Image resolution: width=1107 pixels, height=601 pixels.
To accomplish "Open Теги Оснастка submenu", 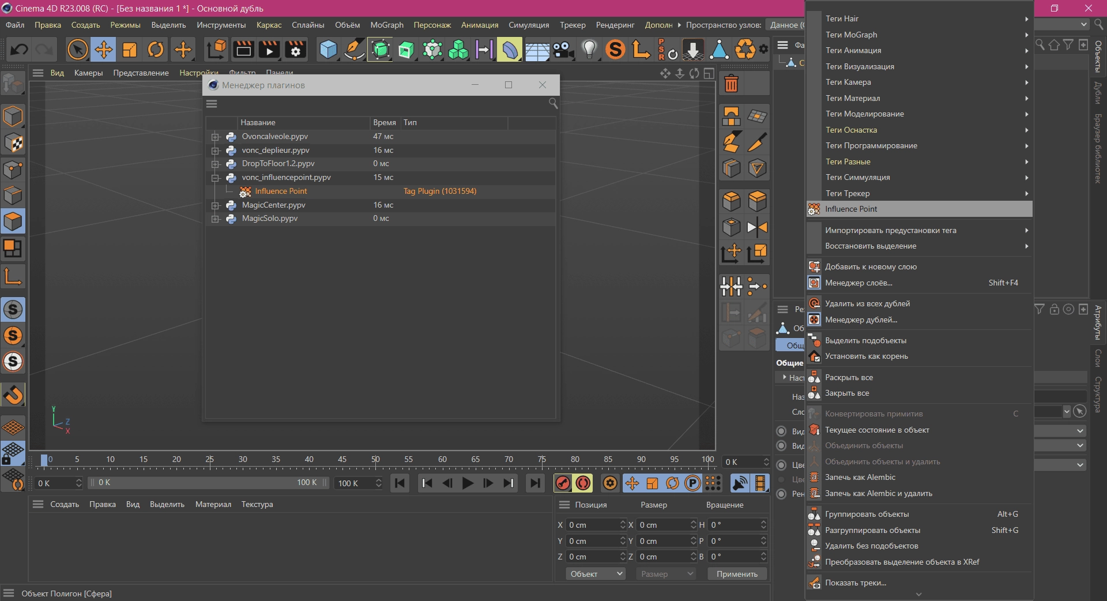I will point(920,130).
